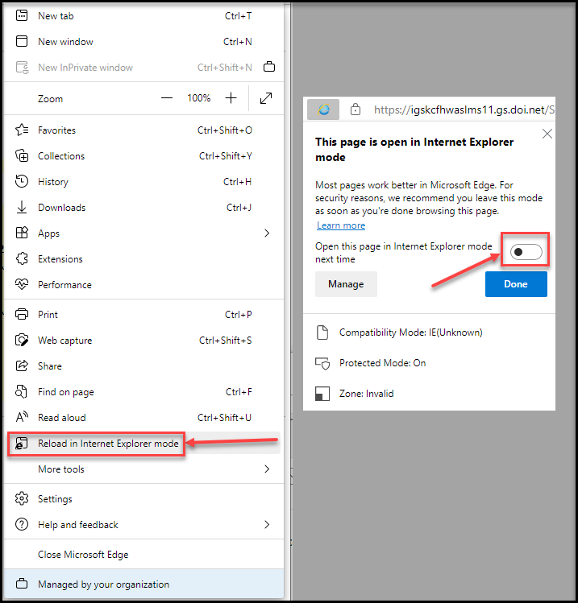Image resolution: width=578 pixels, height=603 pixels.
Task: Click the Collections icon
Action: 22,155
